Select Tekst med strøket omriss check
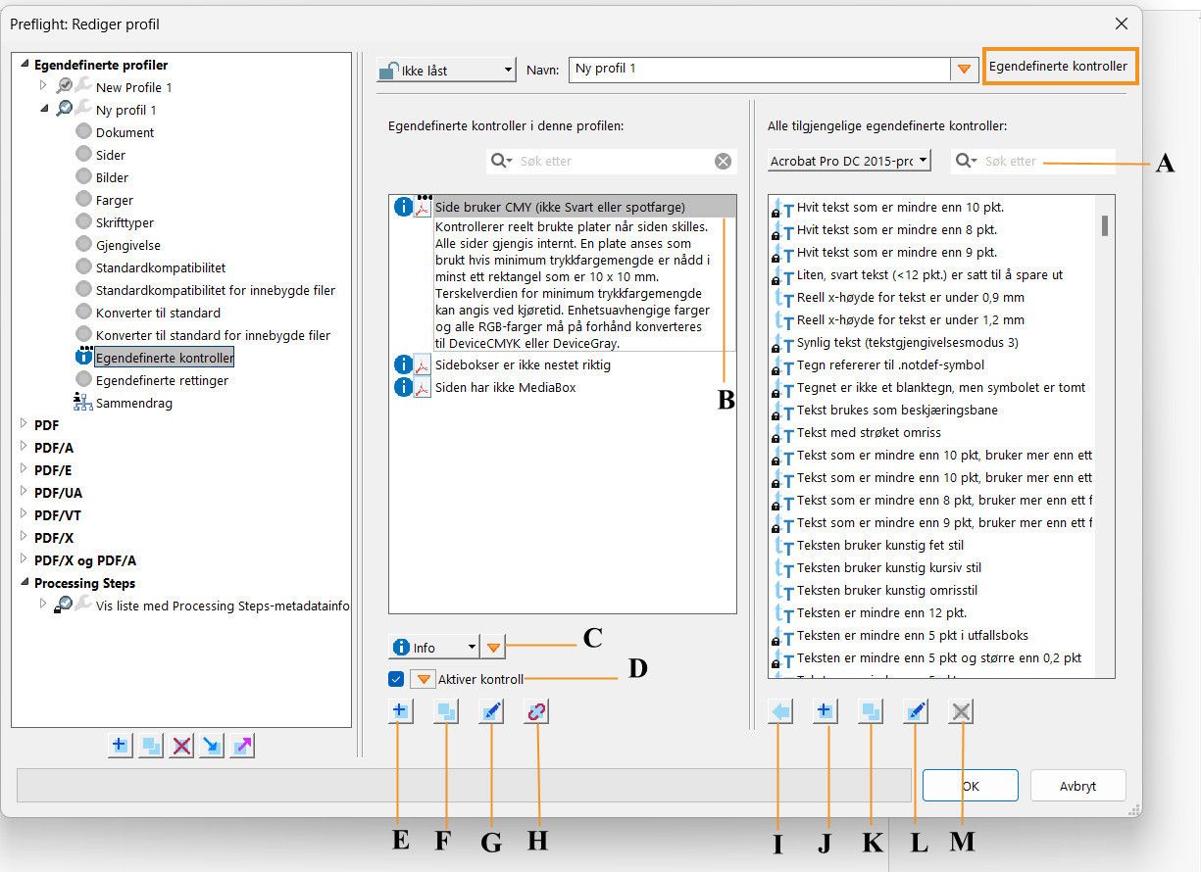 coord(869,432)
